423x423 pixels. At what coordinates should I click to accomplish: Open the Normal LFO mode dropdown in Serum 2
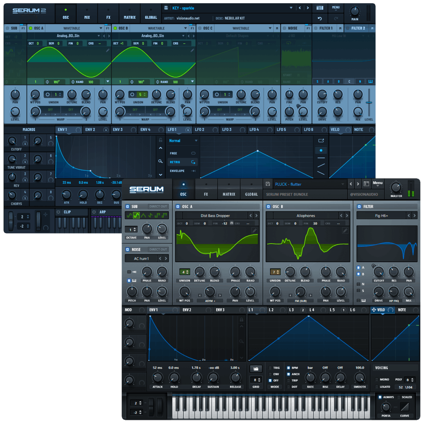pos(196,141)
